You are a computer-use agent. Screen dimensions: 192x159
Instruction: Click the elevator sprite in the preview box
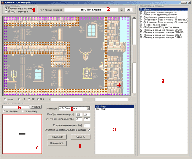click(22, 134)
